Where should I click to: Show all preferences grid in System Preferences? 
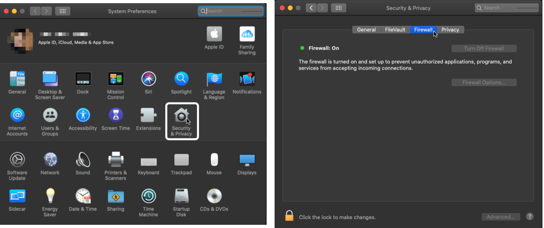62,11
